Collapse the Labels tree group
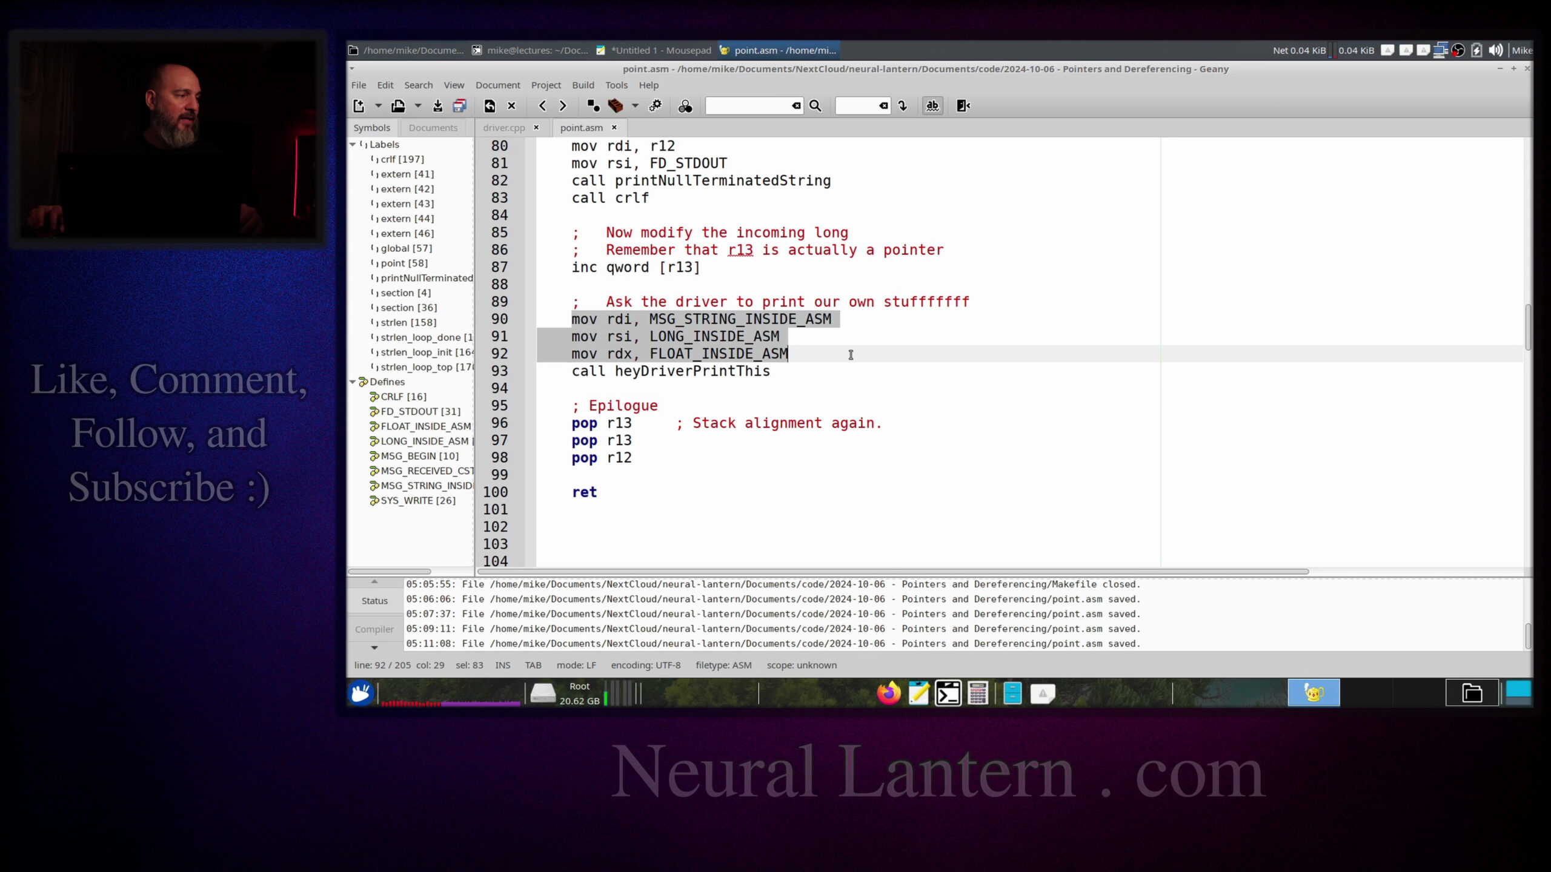Screen dimensions: 1551x872 click(353, 144)
